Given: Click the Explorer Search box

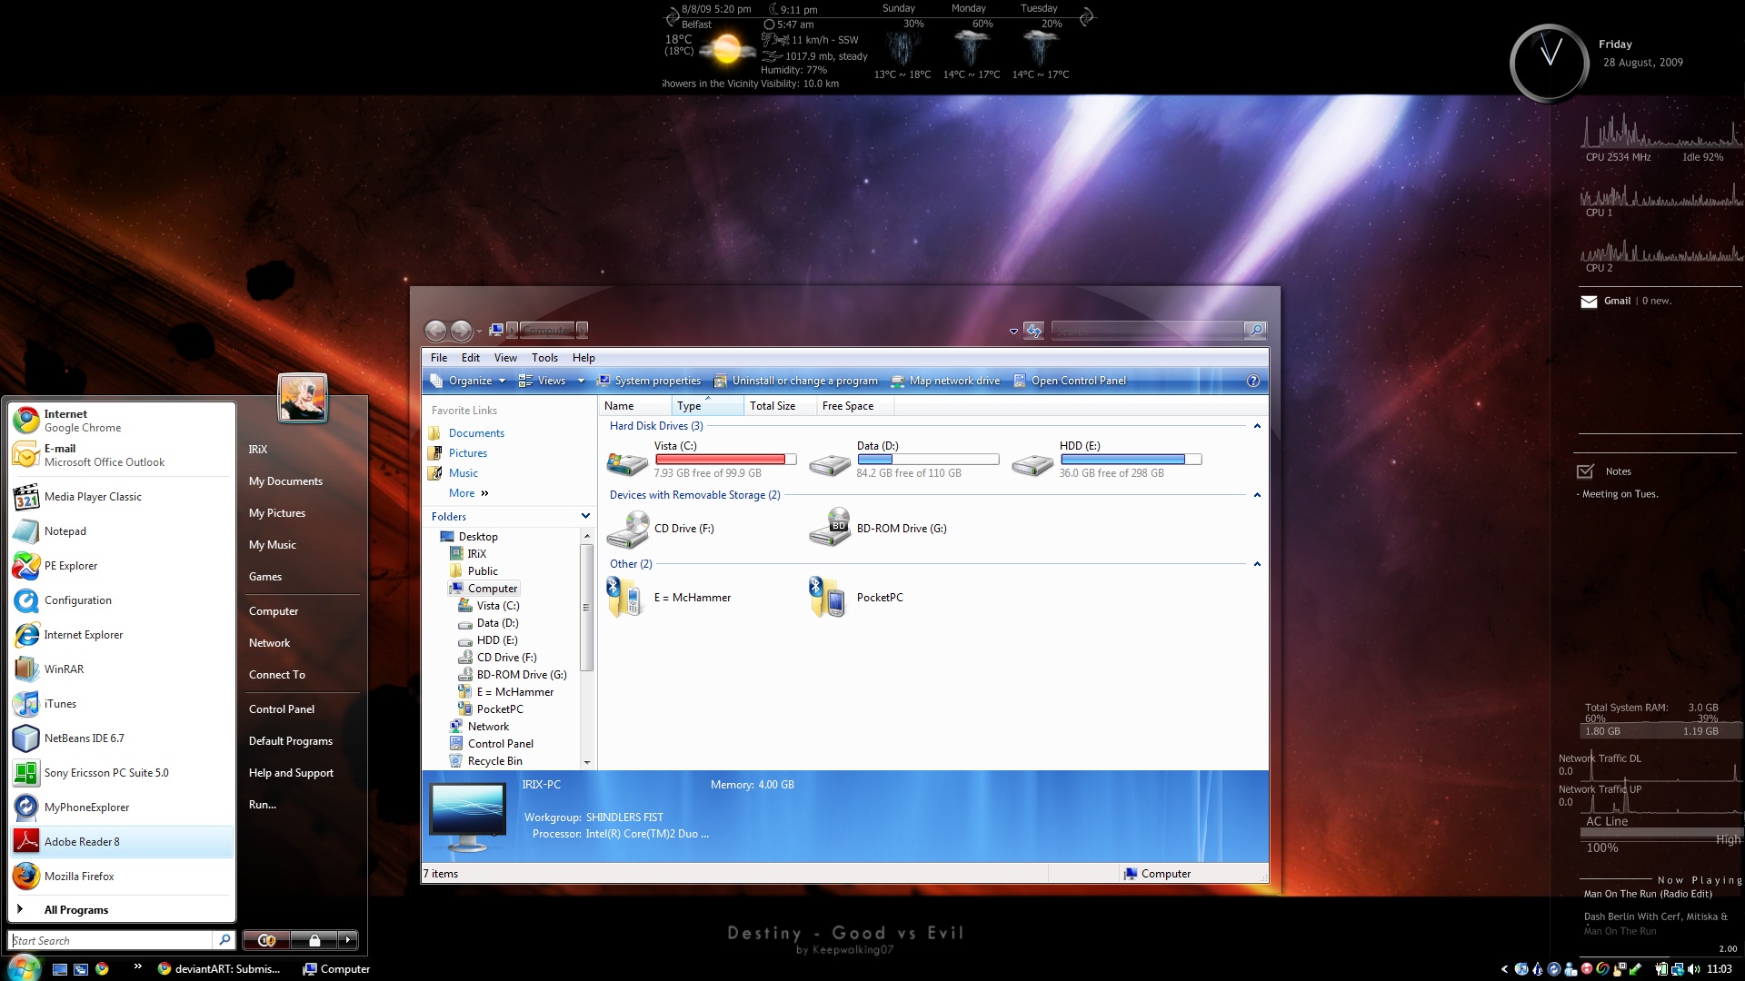Looking at the screenshot, I should (x=1148, y=331).
